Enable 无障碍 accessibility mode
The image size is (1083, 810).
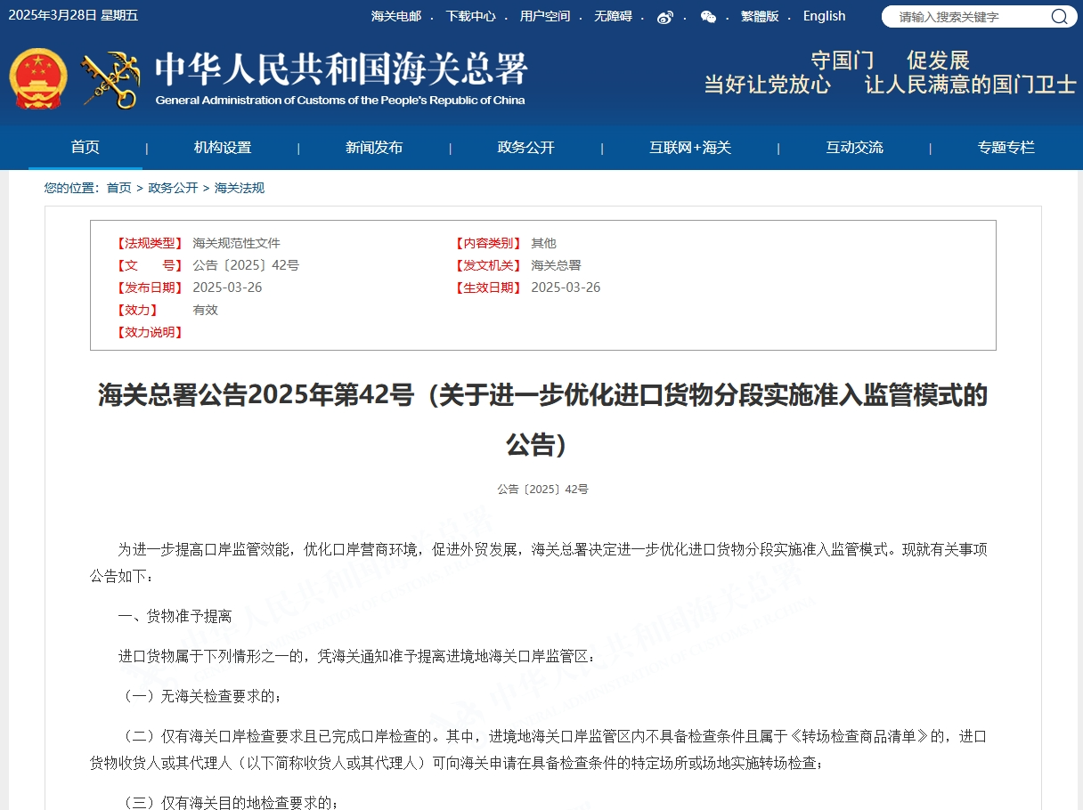616,16
